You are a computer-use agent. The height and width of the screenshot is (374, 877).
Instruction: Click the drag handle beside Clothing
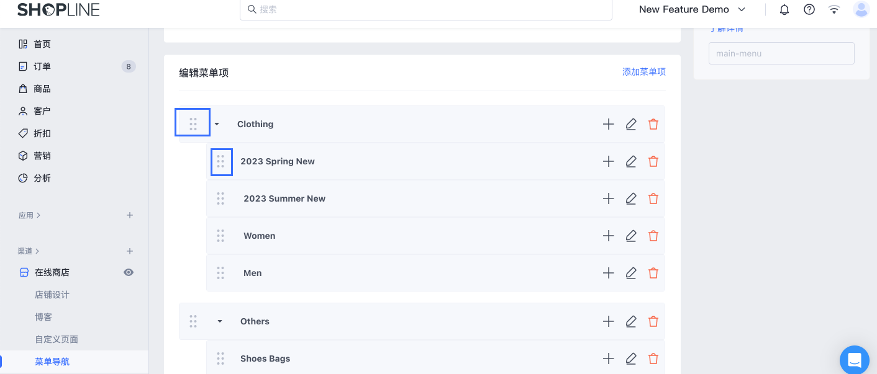[193, 124]
